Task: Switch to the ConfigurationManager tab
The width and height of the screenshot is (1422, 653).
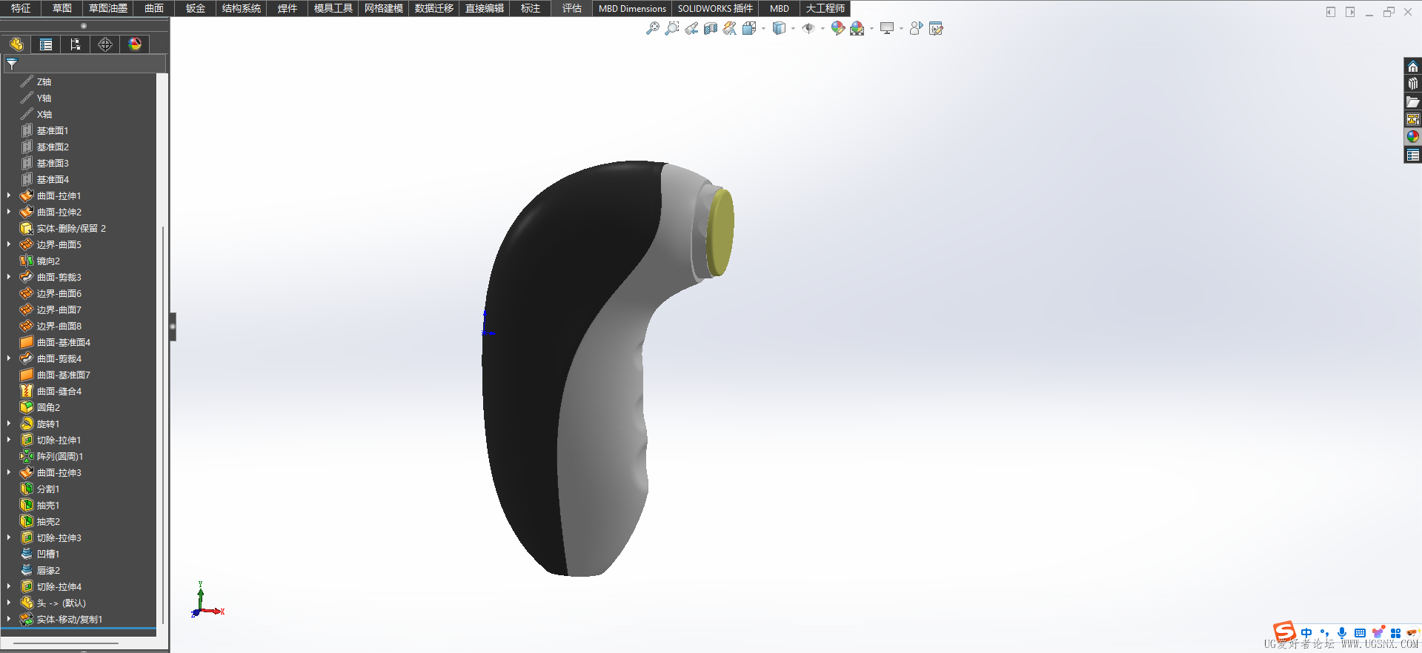Action: tap(76, 44)
